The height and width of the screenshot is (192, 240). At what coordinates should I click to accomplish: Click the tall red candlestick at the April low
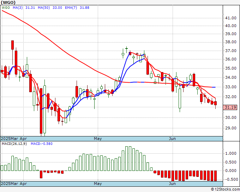tap(41, 111)
